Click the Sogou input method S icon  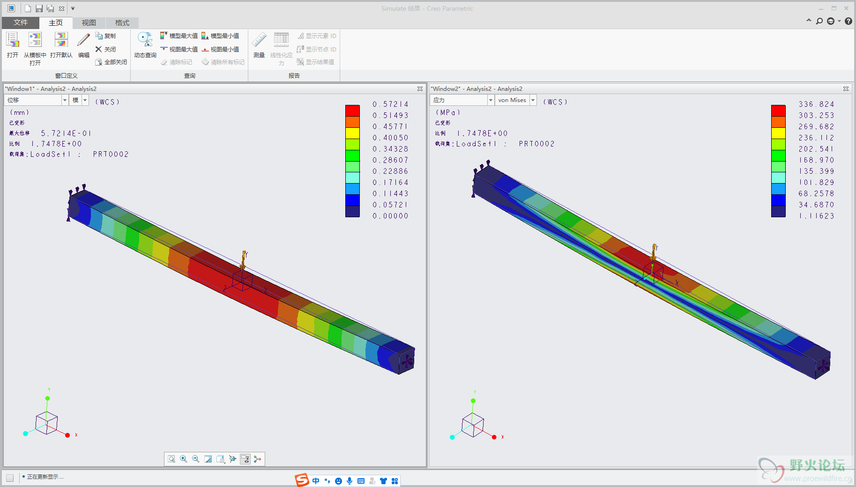[302, 480]
